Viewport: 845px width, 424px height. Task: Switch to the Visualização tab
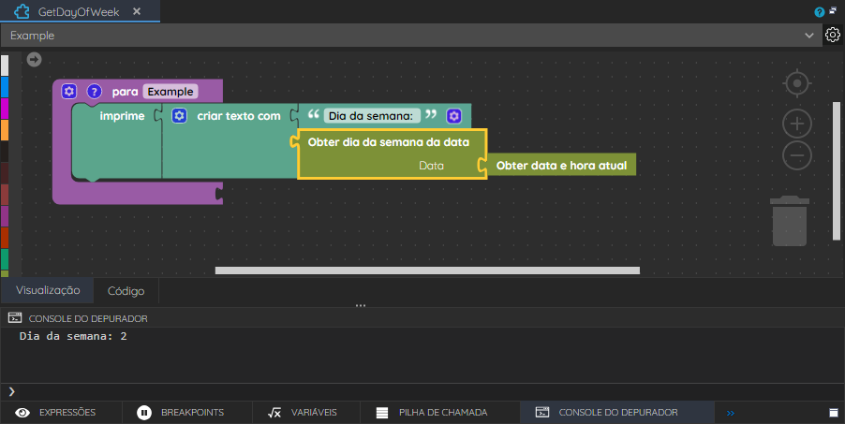point(48,290)
